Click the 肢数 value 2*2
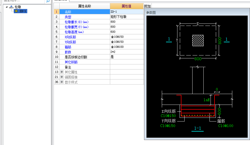Screen dimensions: 250x145 [113, 52]
